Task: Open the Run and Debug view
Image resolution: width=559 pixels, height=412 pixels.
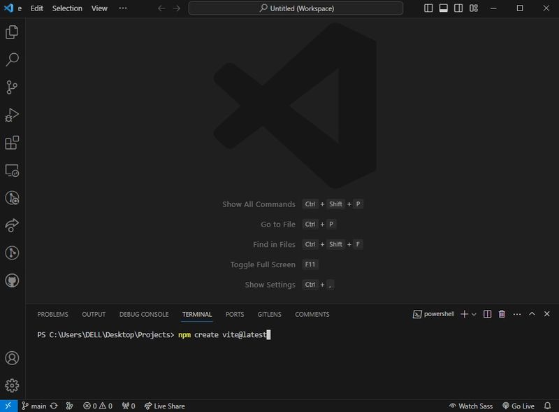Action: coord(12,115)
